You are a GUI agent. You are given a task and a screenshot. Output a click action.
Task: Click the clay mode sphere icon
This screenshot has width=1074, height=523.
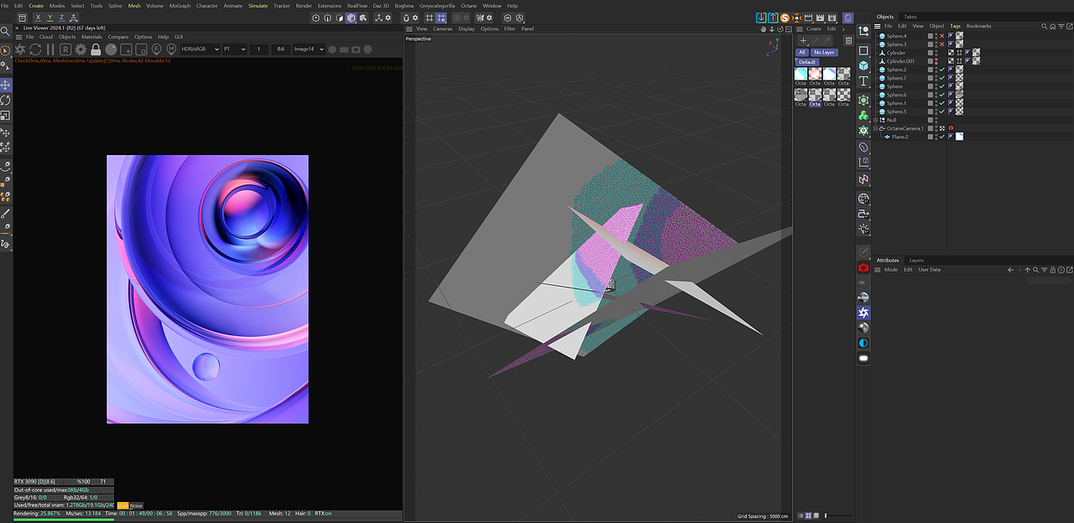(111, 49)
